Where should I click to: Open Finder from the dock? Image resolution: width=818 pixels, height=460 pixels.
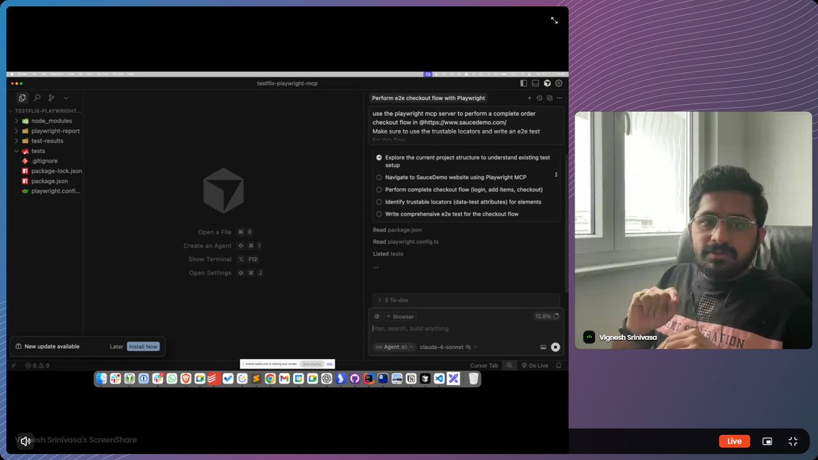click(x=102, y=378)
